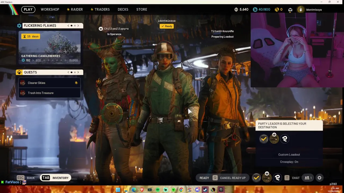Select player name Chillywillypyro

pyautogui.click(x=116, y=29)
